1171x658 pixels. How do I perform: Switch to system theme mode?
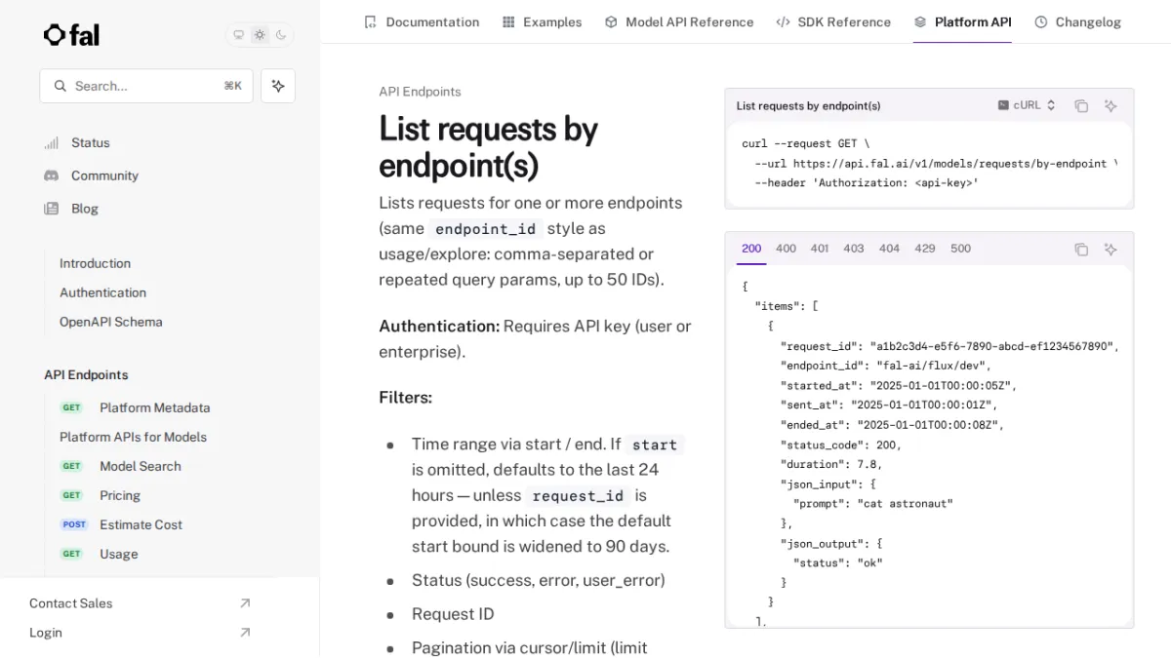238,35
